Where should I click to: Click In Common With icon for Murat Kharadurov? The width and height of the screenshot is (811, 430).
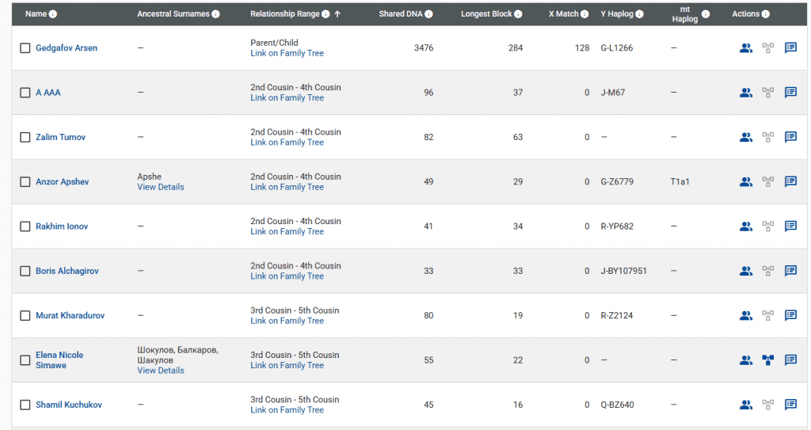[745, 315]
